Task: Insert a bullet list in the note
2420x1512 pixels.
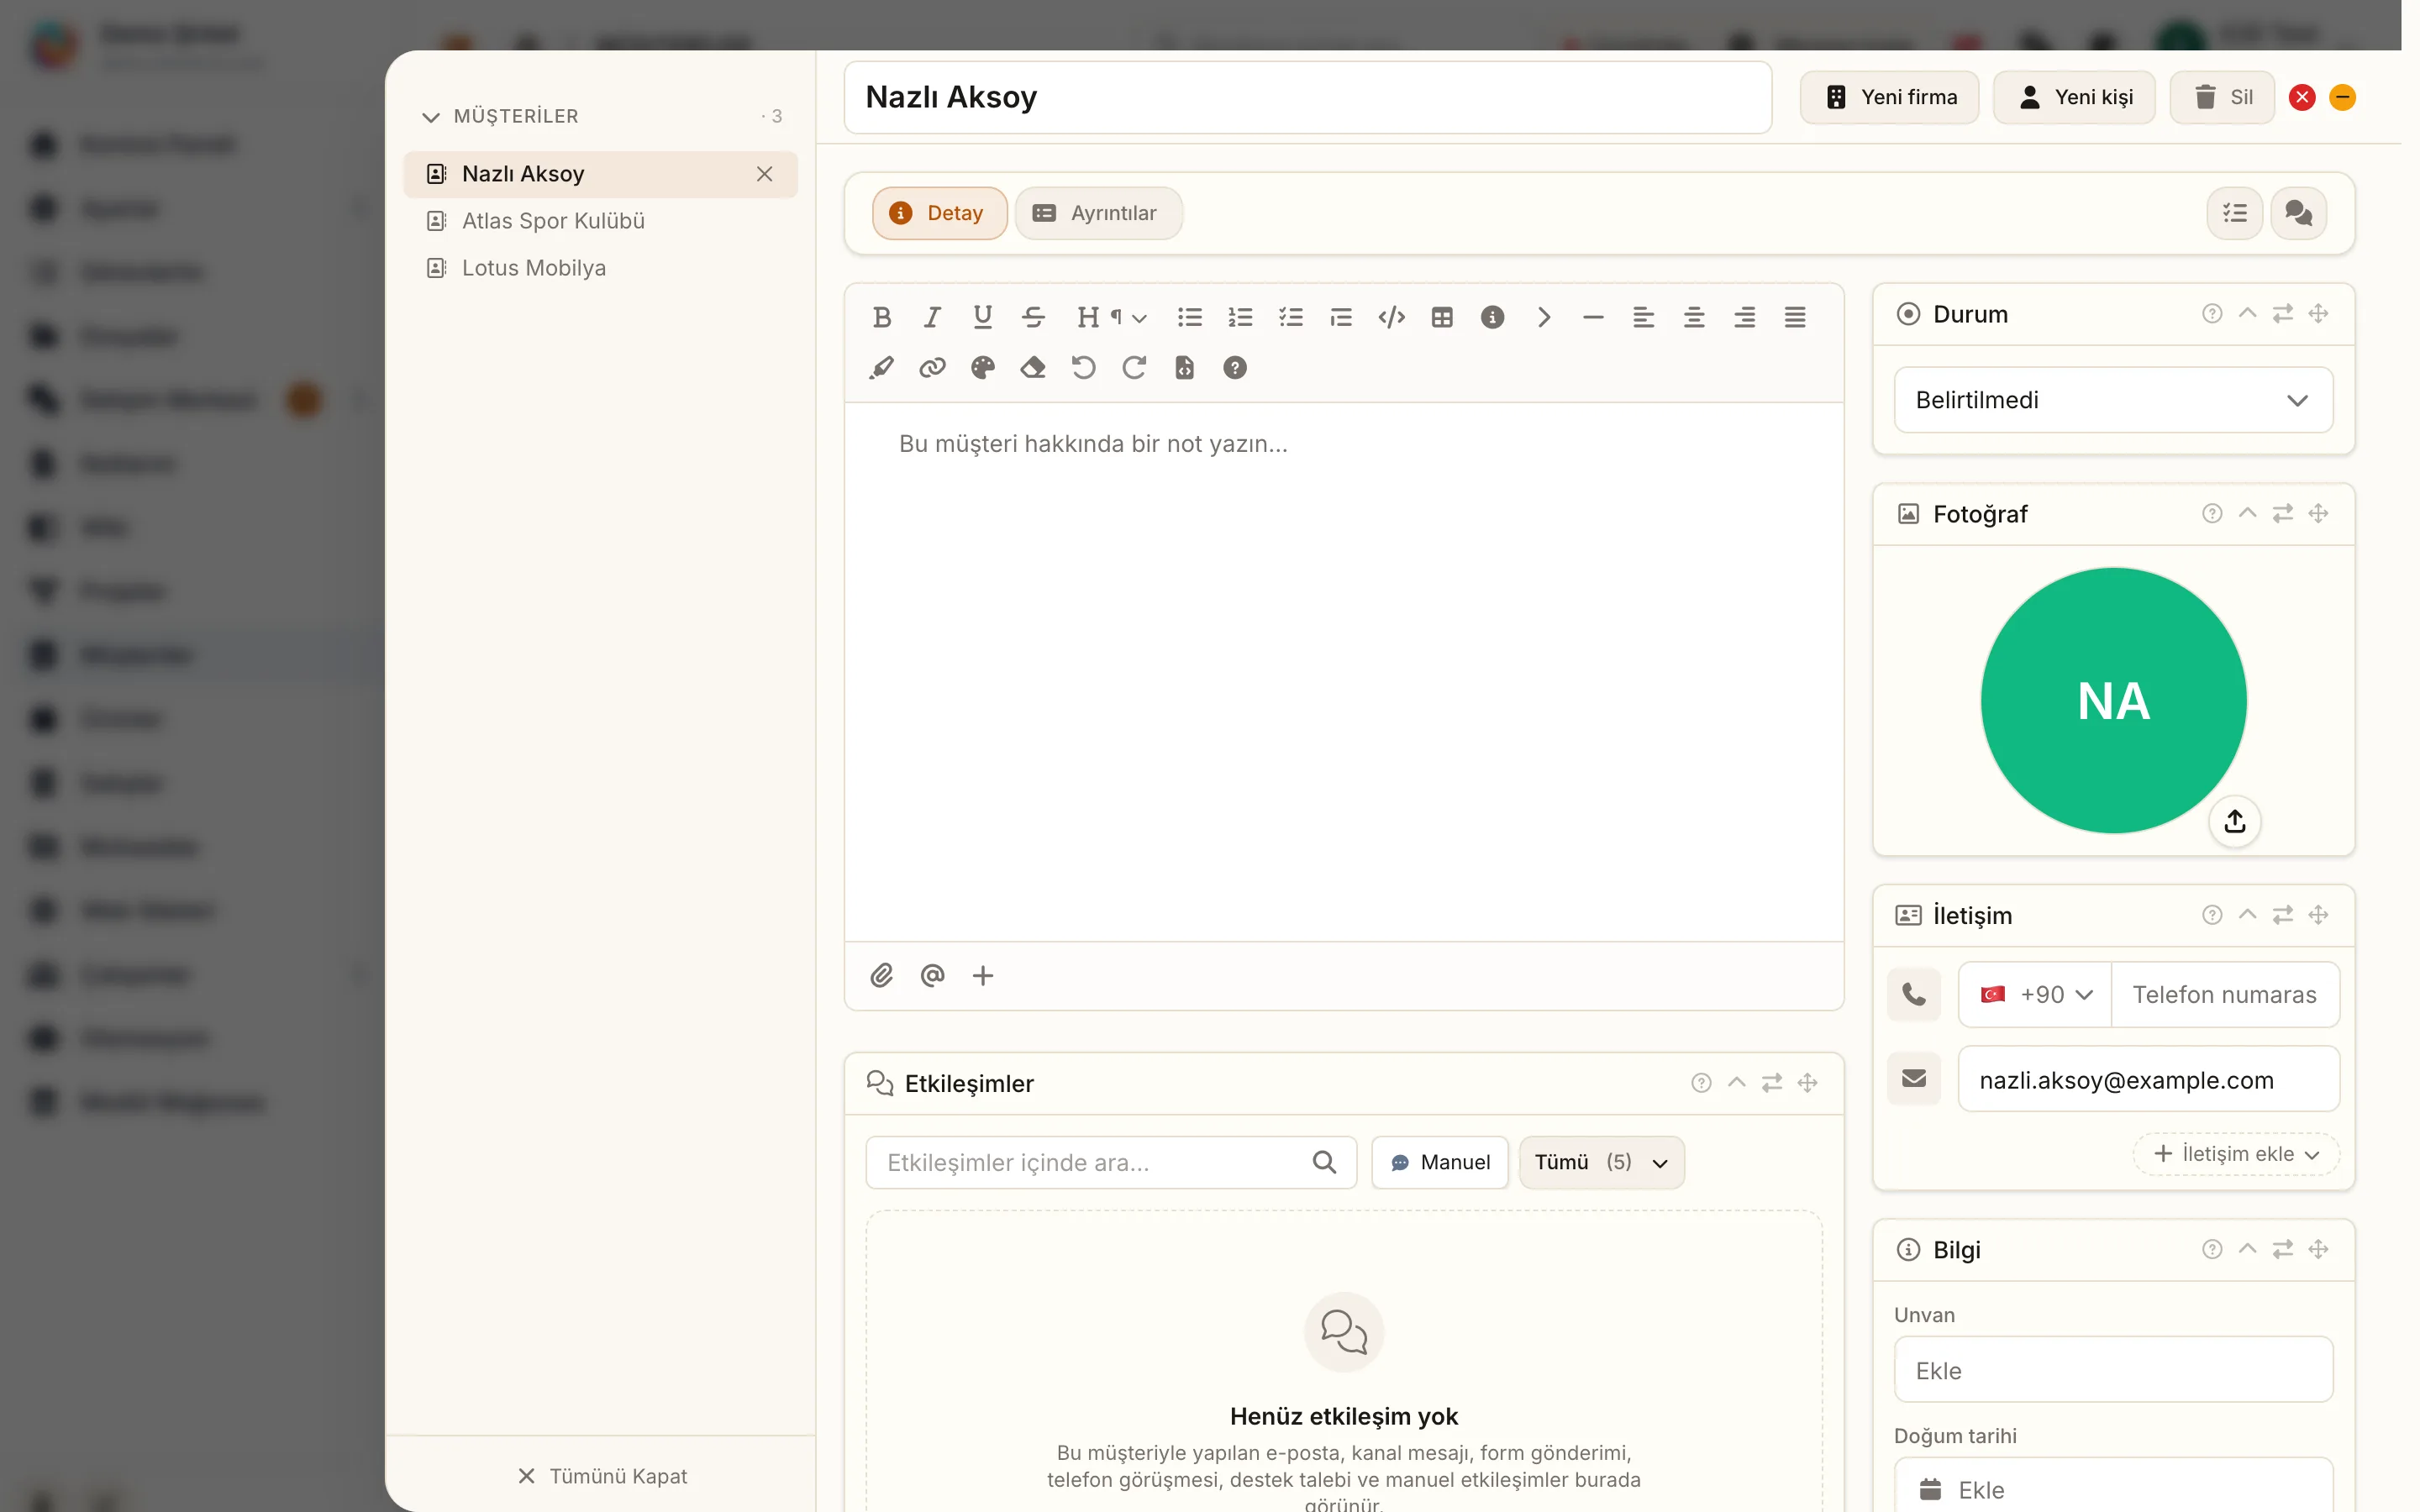Action: click(x=1189, y=317)
